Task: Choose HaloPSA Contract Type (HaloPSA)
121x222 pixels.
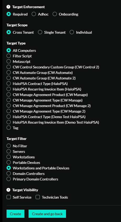Action: pos(9,84)
